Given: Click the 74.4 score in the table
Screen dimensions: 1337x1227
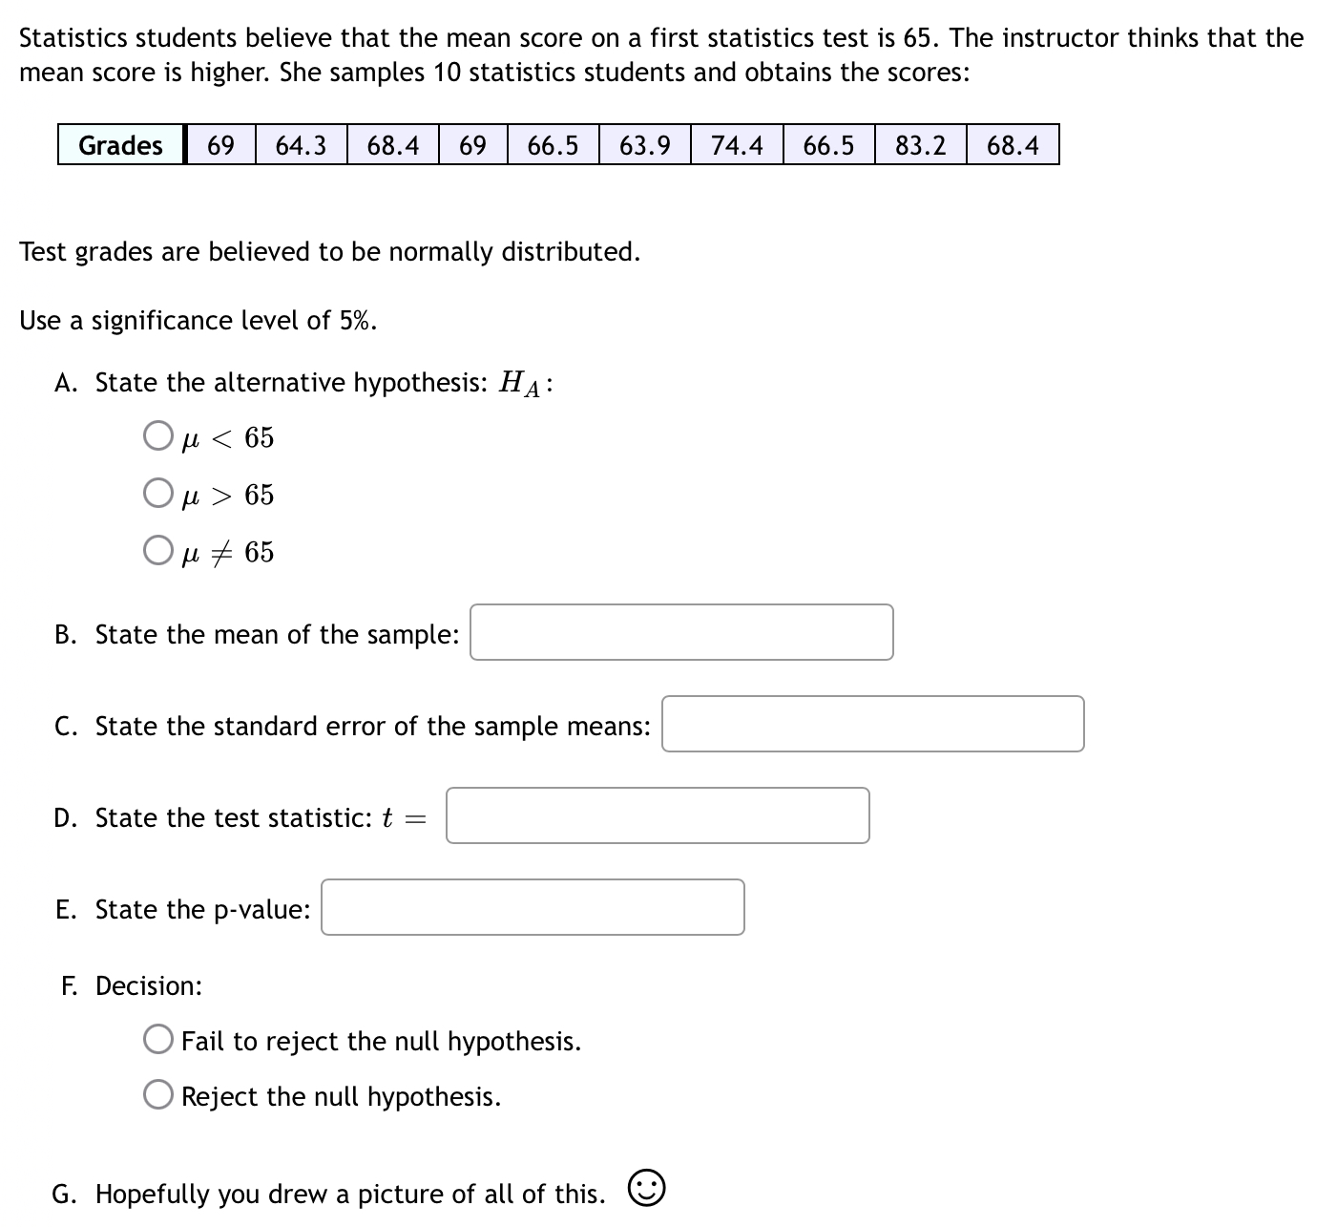Looking at the screenshot, I should click(735, 145).
